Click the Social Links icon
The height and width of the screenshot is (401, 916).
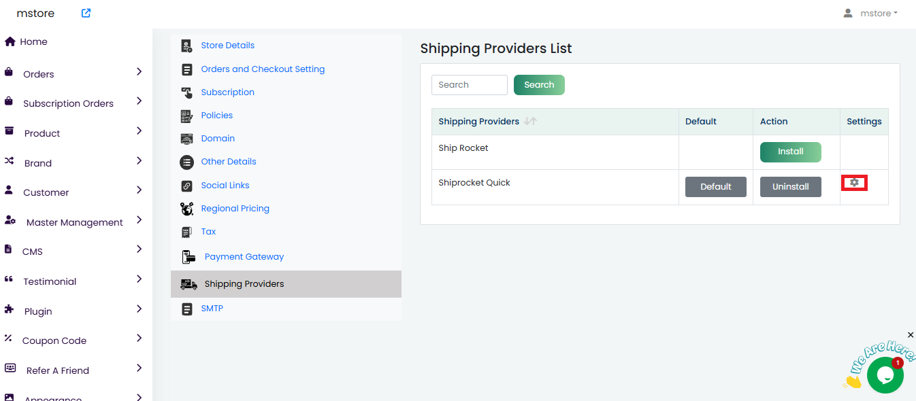(x=186, y=186)
